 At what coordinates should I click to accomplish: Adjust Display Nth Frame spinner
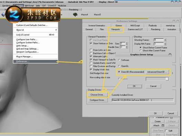coord(165,44)
